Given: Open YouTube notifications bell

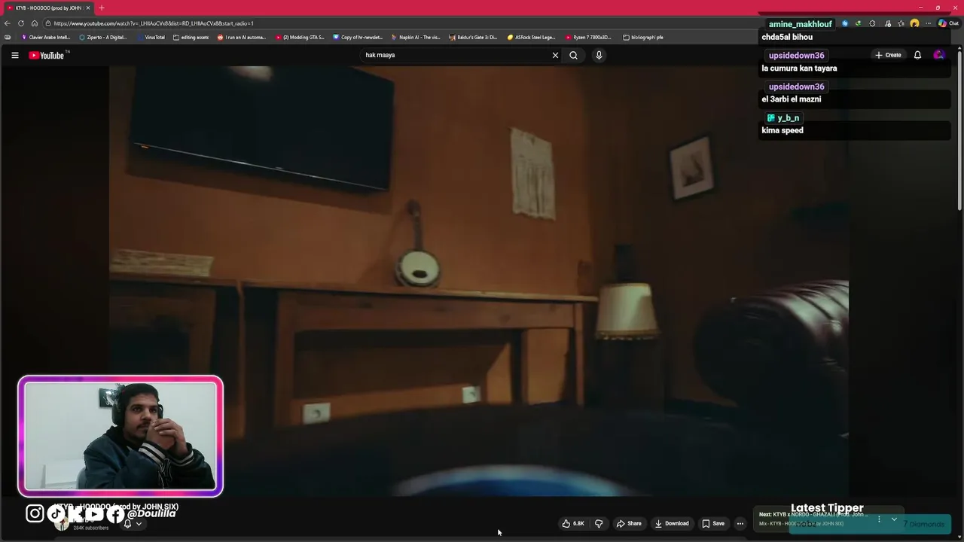Looking at the screenshot, I should (x=917, y=55).
